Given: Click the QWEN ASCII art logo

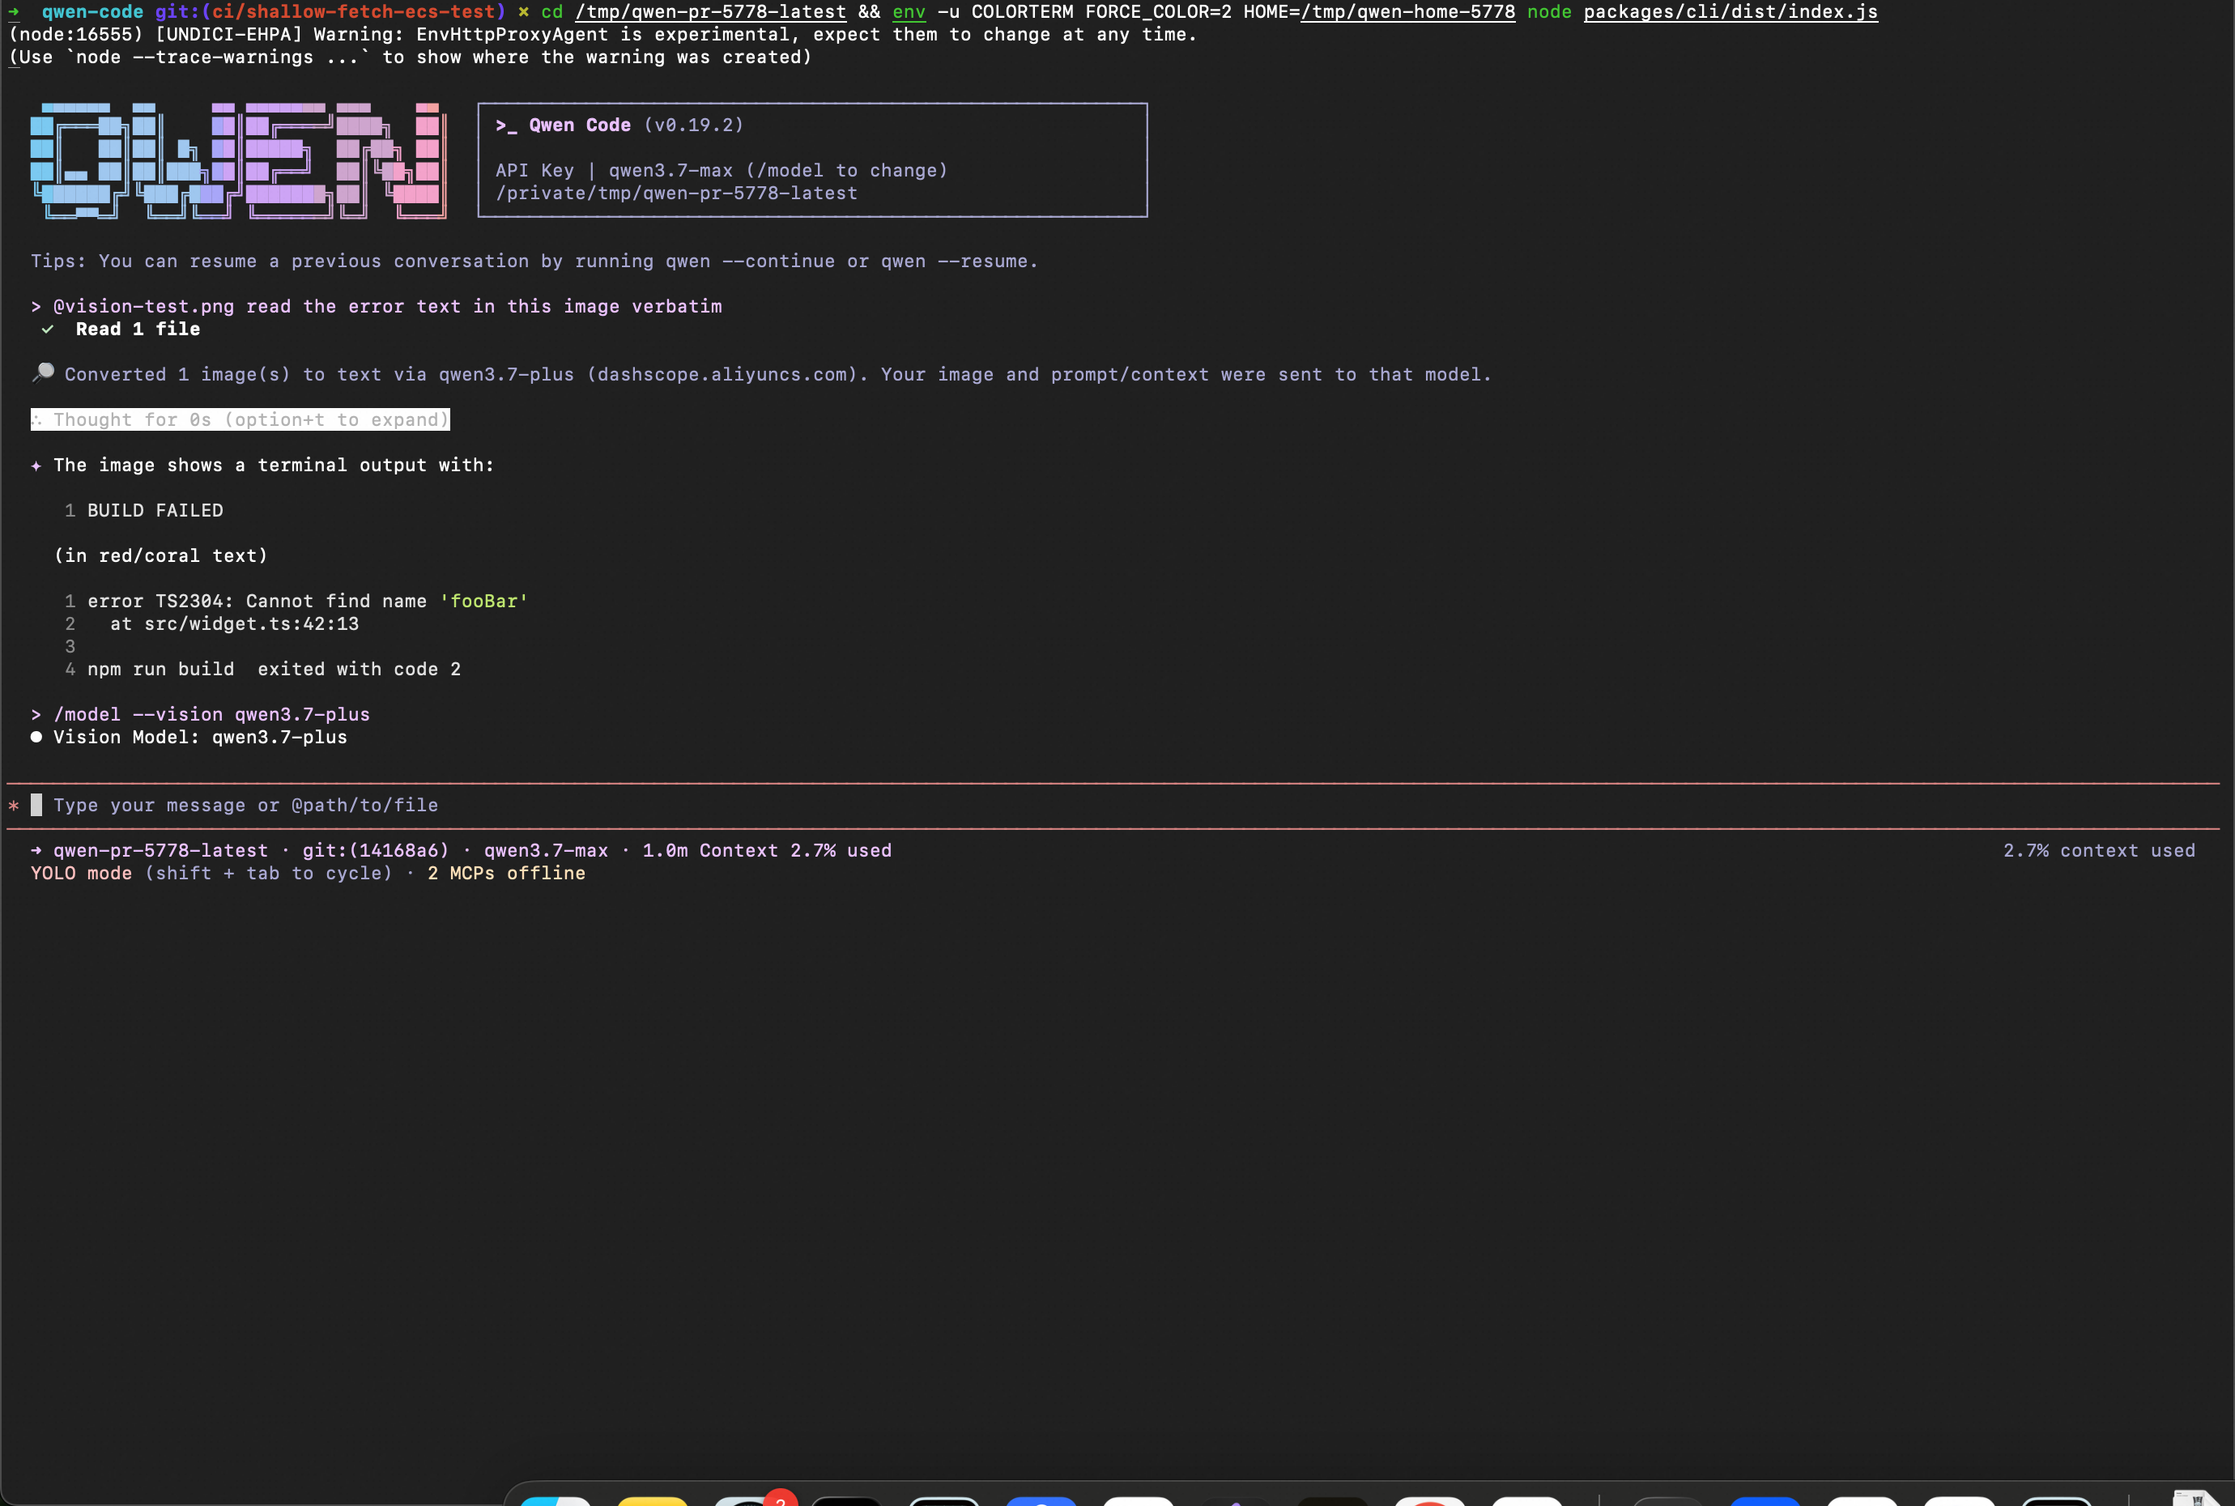Looking at the screenshot, I should [238, 160].
